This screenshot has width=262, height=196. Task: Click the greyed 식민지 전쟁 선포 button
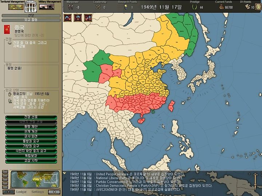point(31,122)
